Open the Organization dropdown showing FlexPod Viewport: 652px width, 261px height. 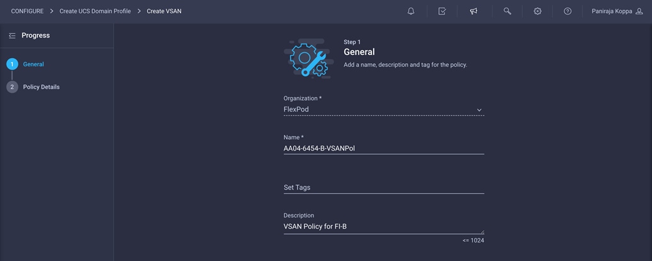(384, 110)
